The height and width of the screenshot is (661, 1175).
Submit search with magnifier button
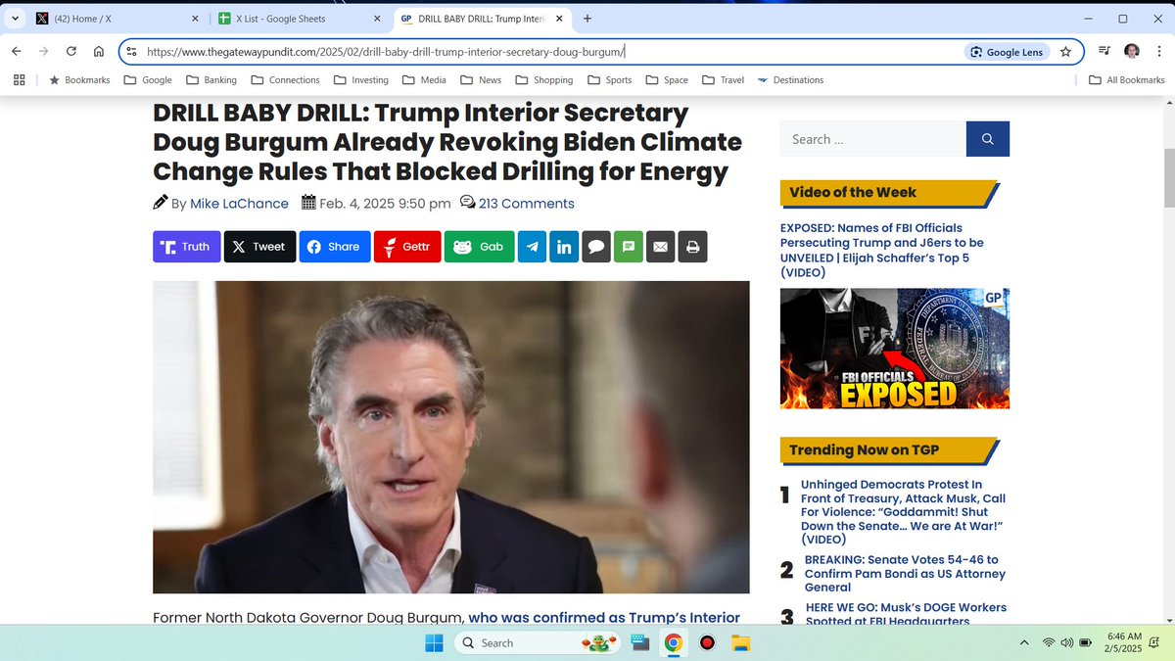pos(988,139)
